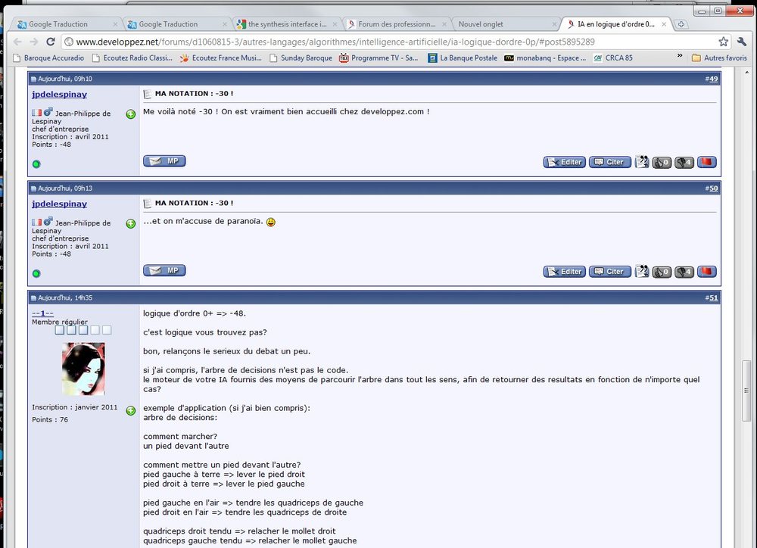Thumbs-down vote on post #50
This screenshot has height=548, width=757.
[x=684, y=272]
